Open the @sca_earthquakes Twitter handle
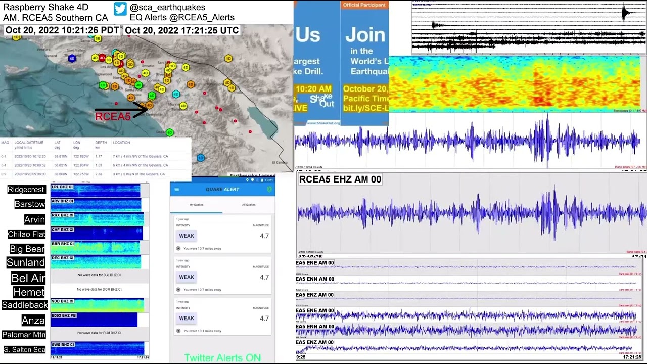This screenshot has width=647, height=364. point(167,7)
